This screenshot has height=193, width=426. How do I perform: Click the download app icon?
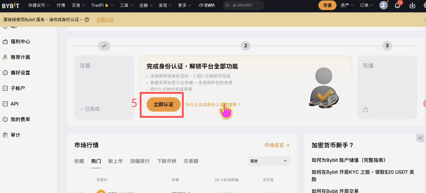click(412, 5)
